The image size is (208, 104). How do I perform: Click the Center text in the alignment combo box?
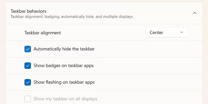click(156, 32)
